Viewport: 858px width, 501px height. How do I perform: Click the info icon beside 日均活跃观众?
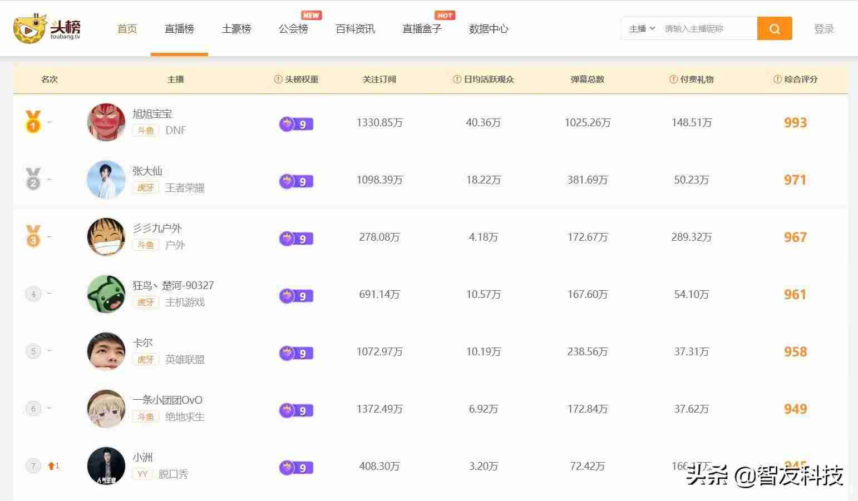click(457, 80)
